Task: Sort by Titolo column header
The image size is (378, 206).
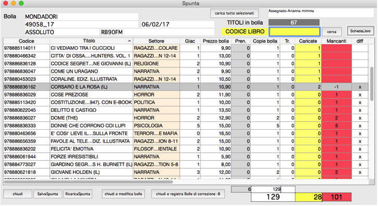Action: [x=89, y=41]
